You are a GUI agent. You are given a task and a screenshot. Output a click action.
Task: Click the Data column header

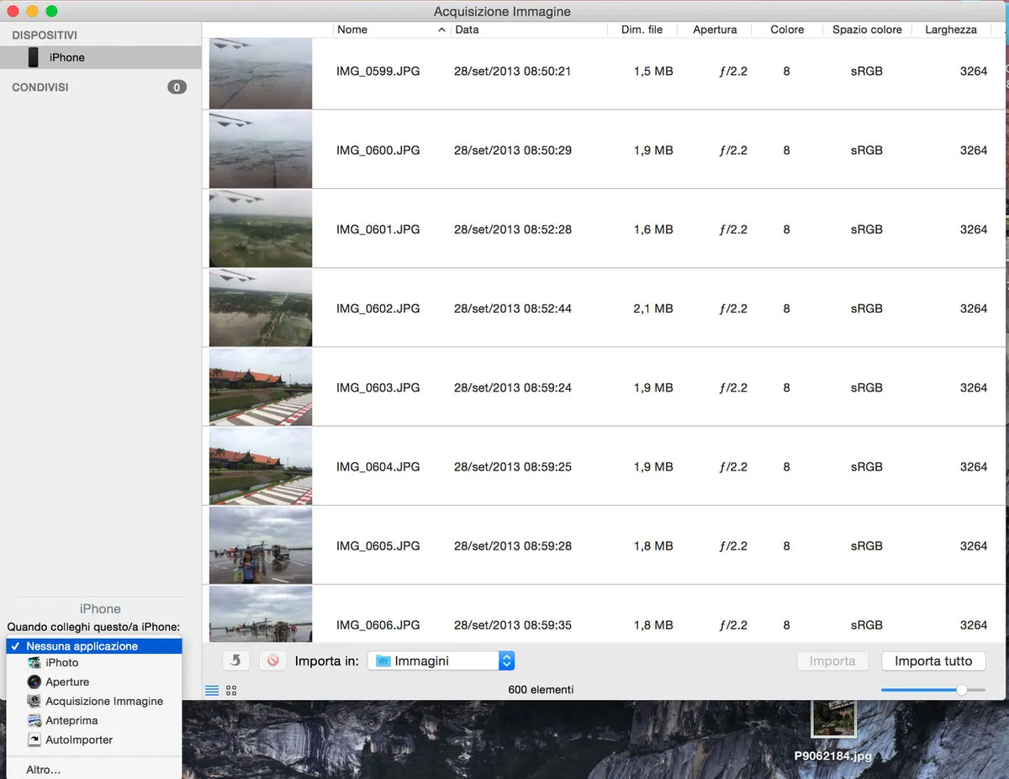click(x=467, y=29)
